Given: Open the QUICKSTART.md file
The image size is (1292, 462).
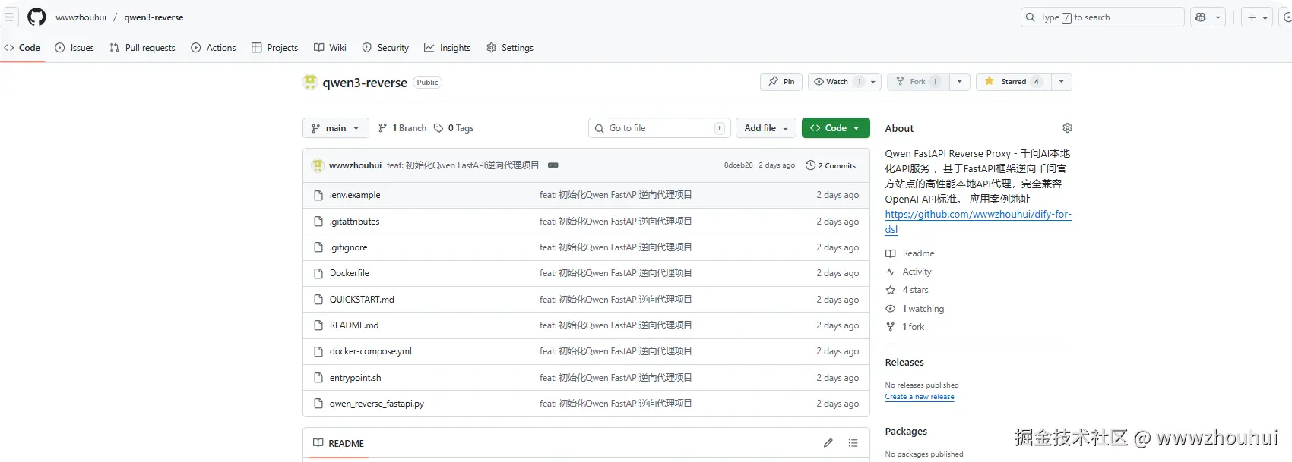Looking at the screenshot, I should click(362, 300).
